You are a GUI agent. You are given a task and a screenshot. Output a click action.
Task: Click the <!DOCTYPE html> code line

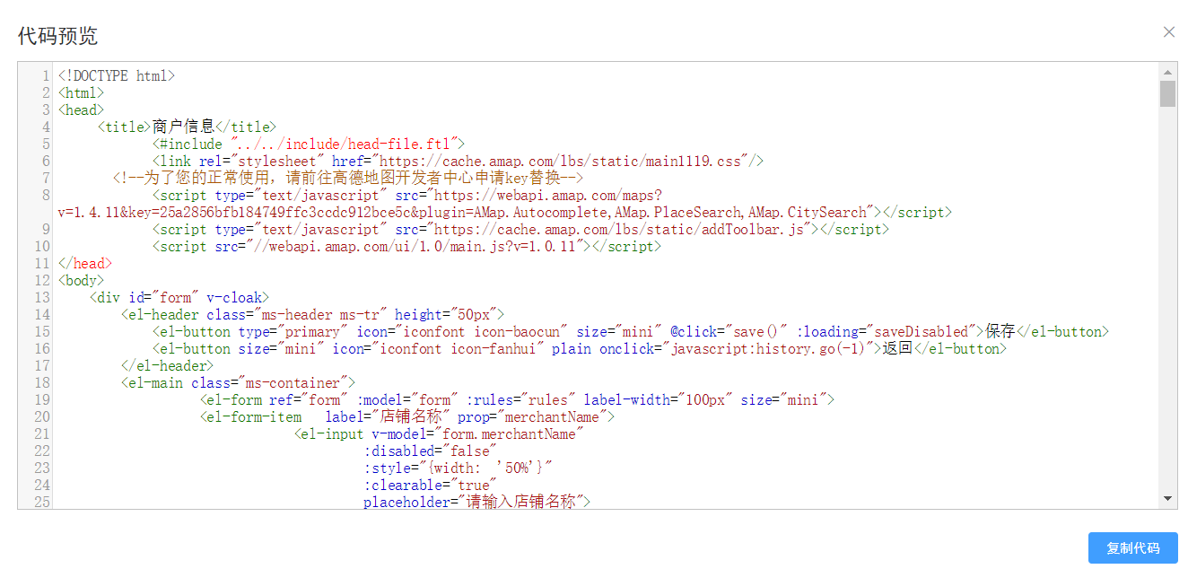(117, 76)
